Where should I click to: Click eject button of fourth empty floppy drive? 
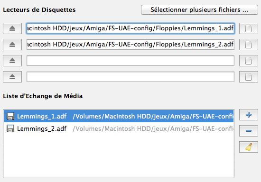tap(12, 77)
